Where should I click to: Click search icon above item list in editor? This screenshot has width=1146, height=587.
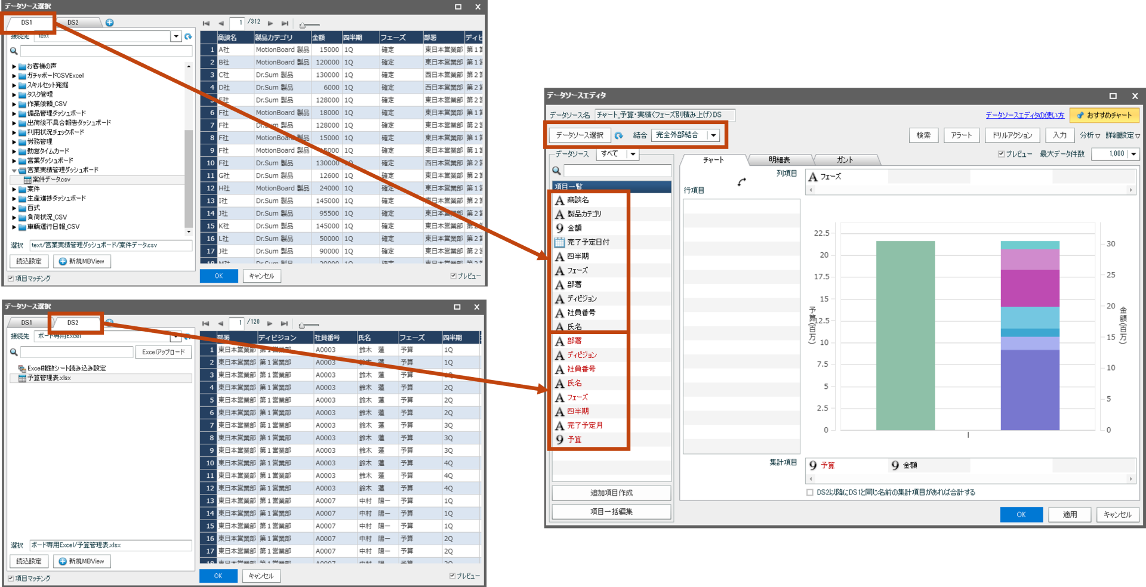tap(556, 171)
